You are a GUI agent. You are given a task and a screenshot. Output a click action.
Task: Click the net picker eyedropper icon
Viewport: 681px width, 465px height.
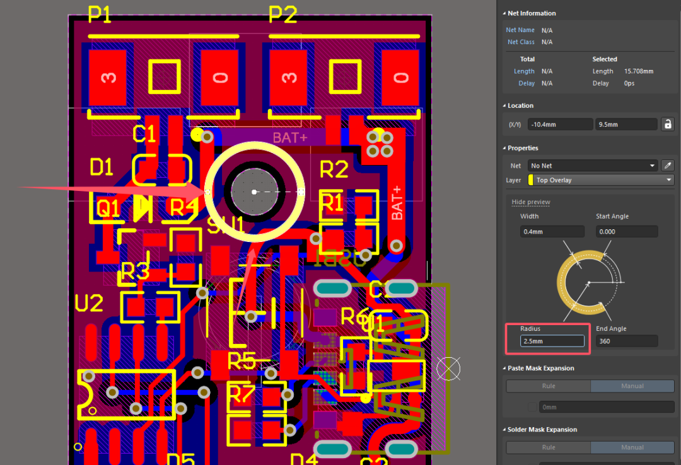(x=667, y=166)
